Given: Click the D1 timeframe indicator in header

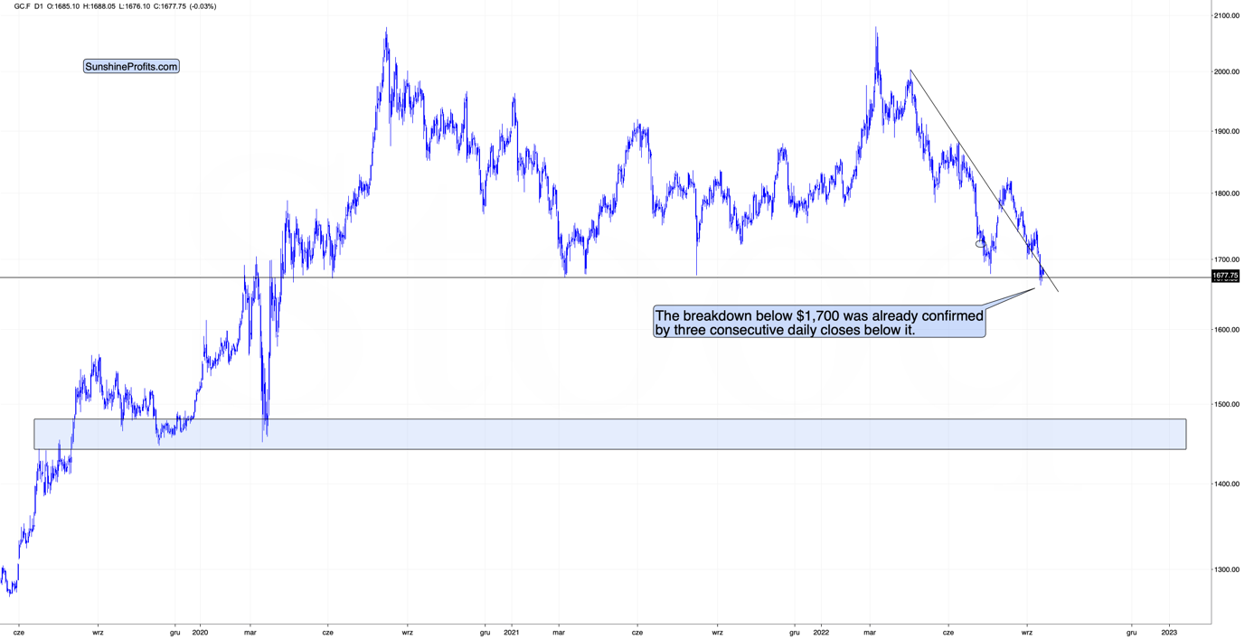Looking at the screenshot, I should point(39,6).
